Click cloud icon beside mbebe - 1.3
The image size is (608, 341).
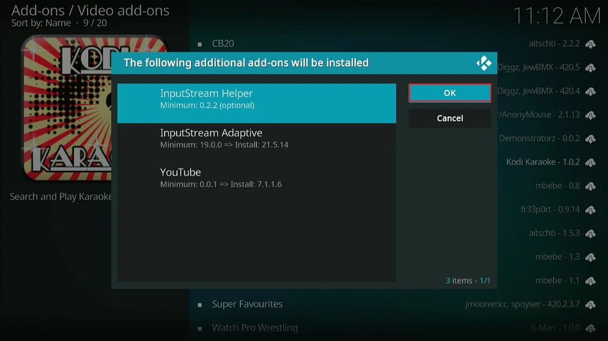[x=590, y=257]
